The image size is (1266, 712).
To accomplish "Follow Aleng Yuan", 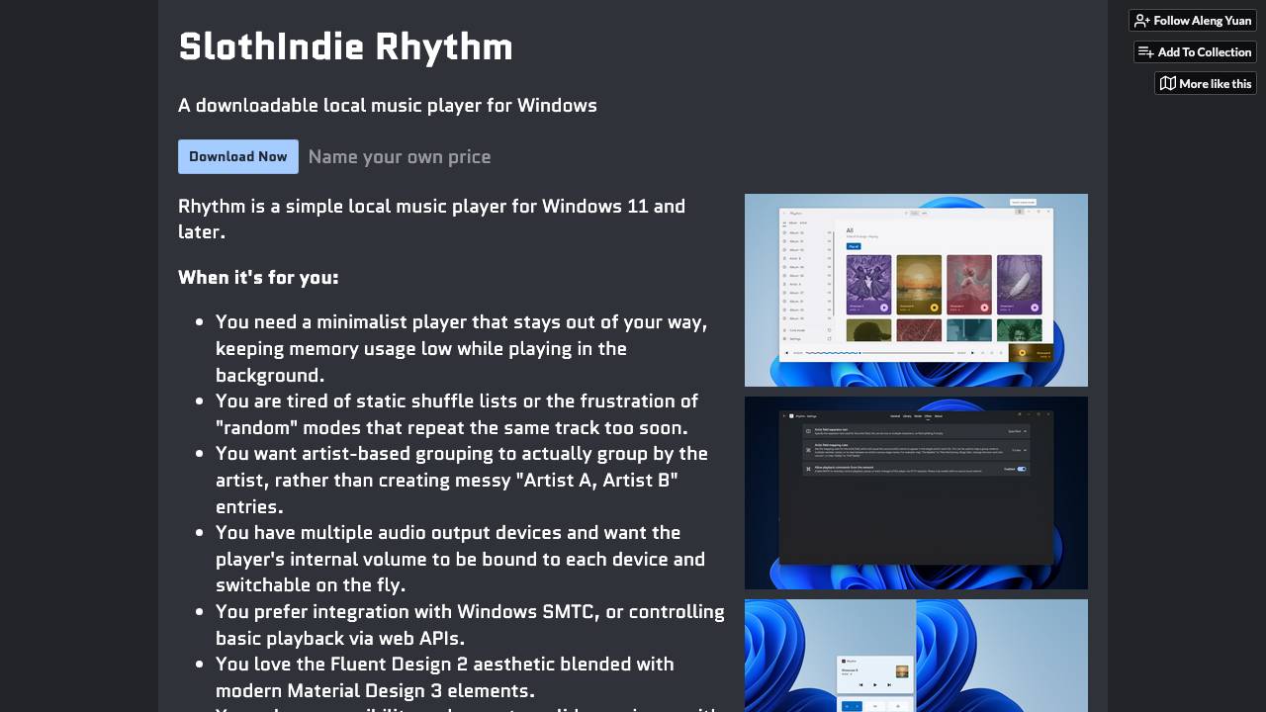I will [x=1193, y=21].
